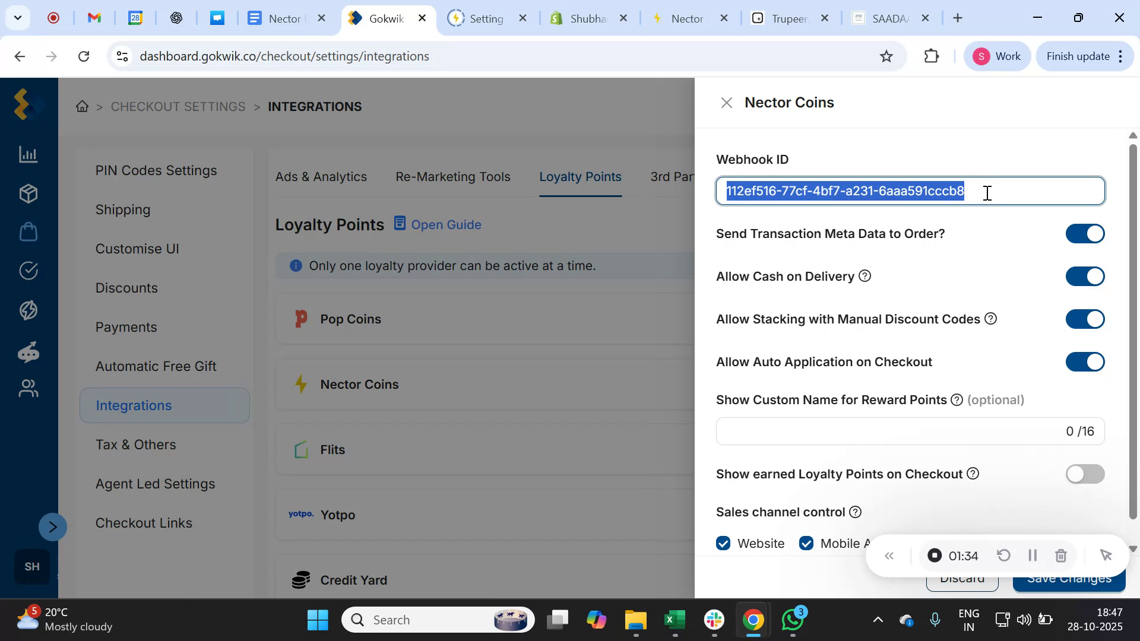This screenshot has width=1140, height=641.
Task: Uncheck the Website sales channel checkbox
Action: click(723, 542)
